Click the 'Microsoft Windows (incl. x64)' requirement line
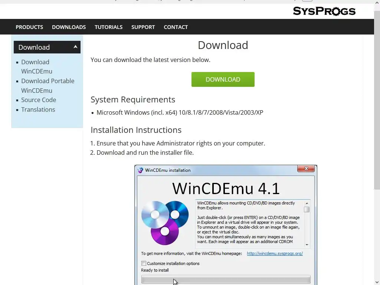Image resolution: width=380 pixels, height=285 pixels. pos(180,112)
